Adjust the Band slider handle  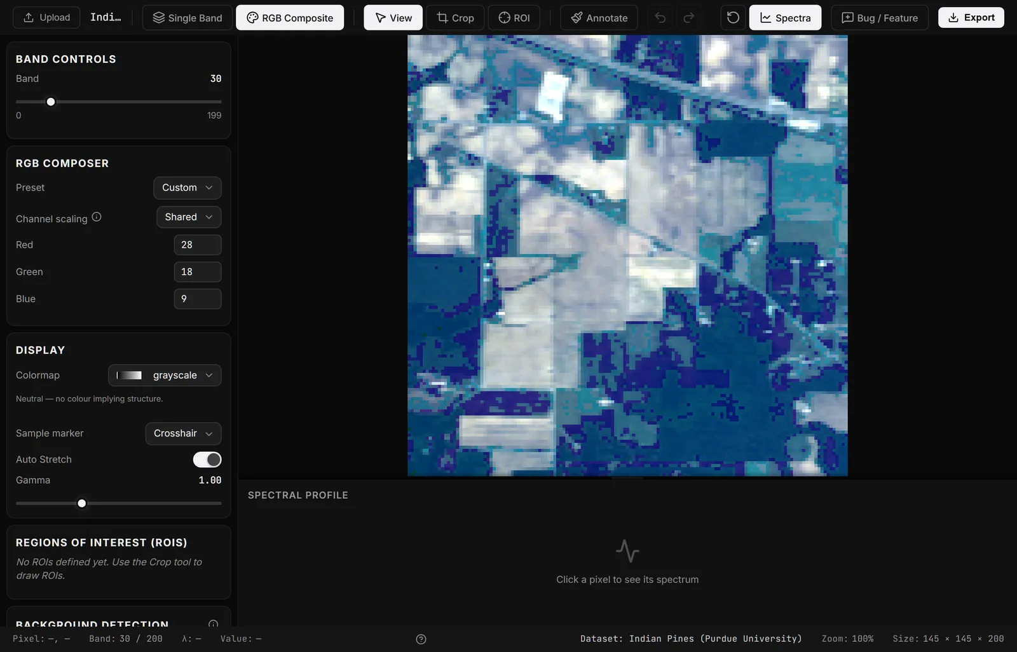point(51,102)
